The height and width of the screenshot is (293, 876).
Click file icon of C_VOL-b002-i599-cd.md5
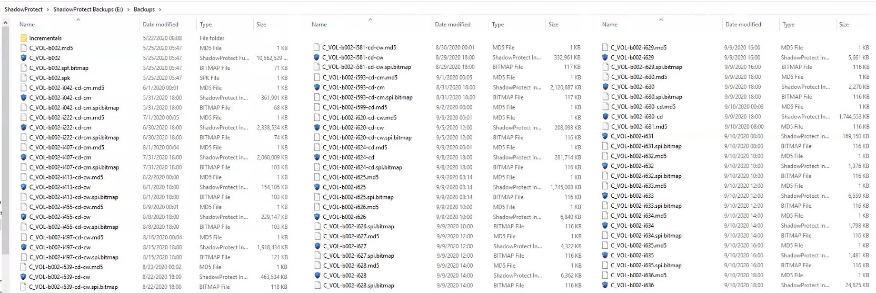[x=316, y=107]
